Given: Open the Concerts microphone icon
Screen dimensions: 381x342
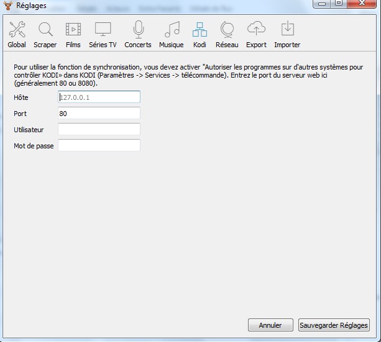Looking at the screenshot, I should click(138, 29).
